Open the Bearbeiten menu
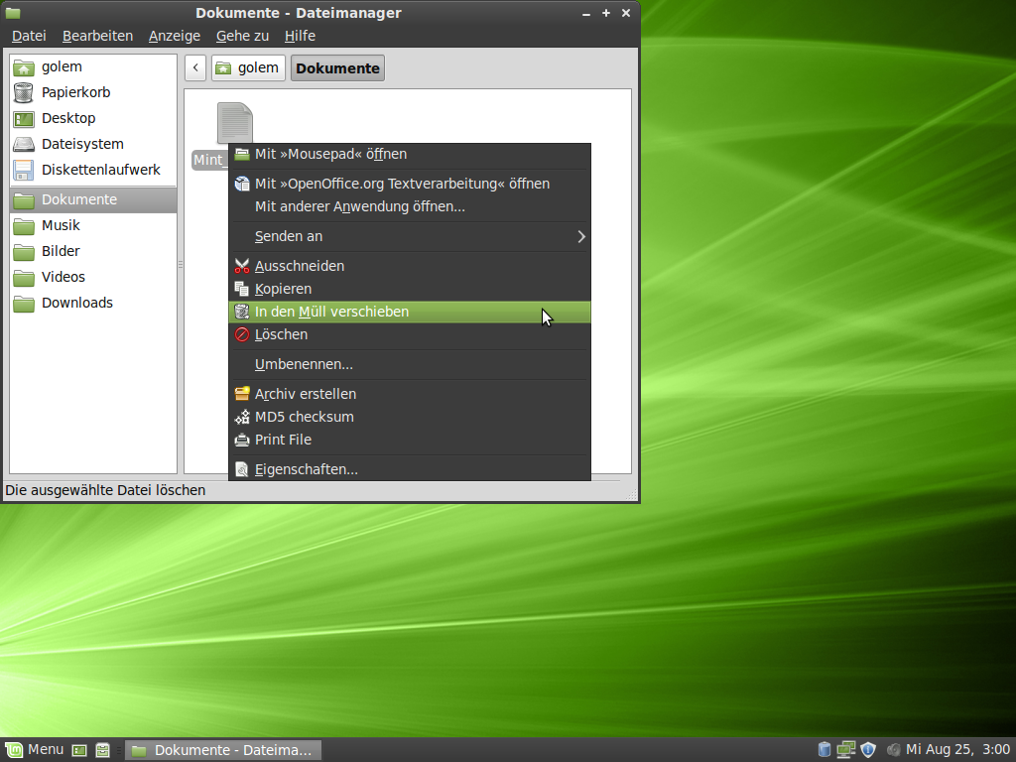The image size is (1016, 762). click(97, 36)
